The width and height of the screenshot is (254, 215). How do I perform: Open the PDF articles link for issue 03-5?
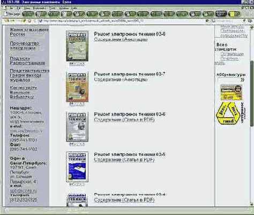tap(124, 160)
